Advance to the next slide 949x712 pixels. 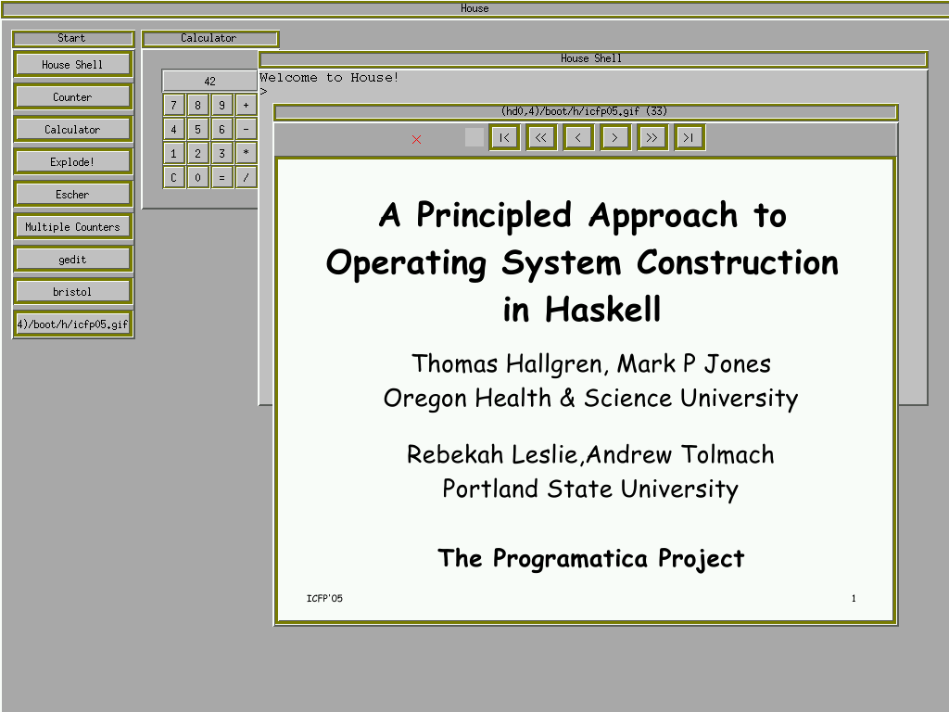615,137
